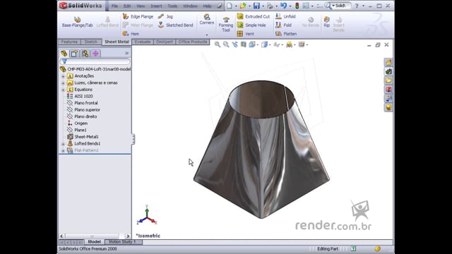The width and height of the screenshot is (452, 254).
Task: Select the Rip tool
Action: coord(326,22)
